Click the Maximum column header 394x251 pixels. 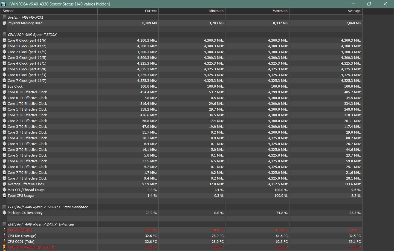pos(257,11)
